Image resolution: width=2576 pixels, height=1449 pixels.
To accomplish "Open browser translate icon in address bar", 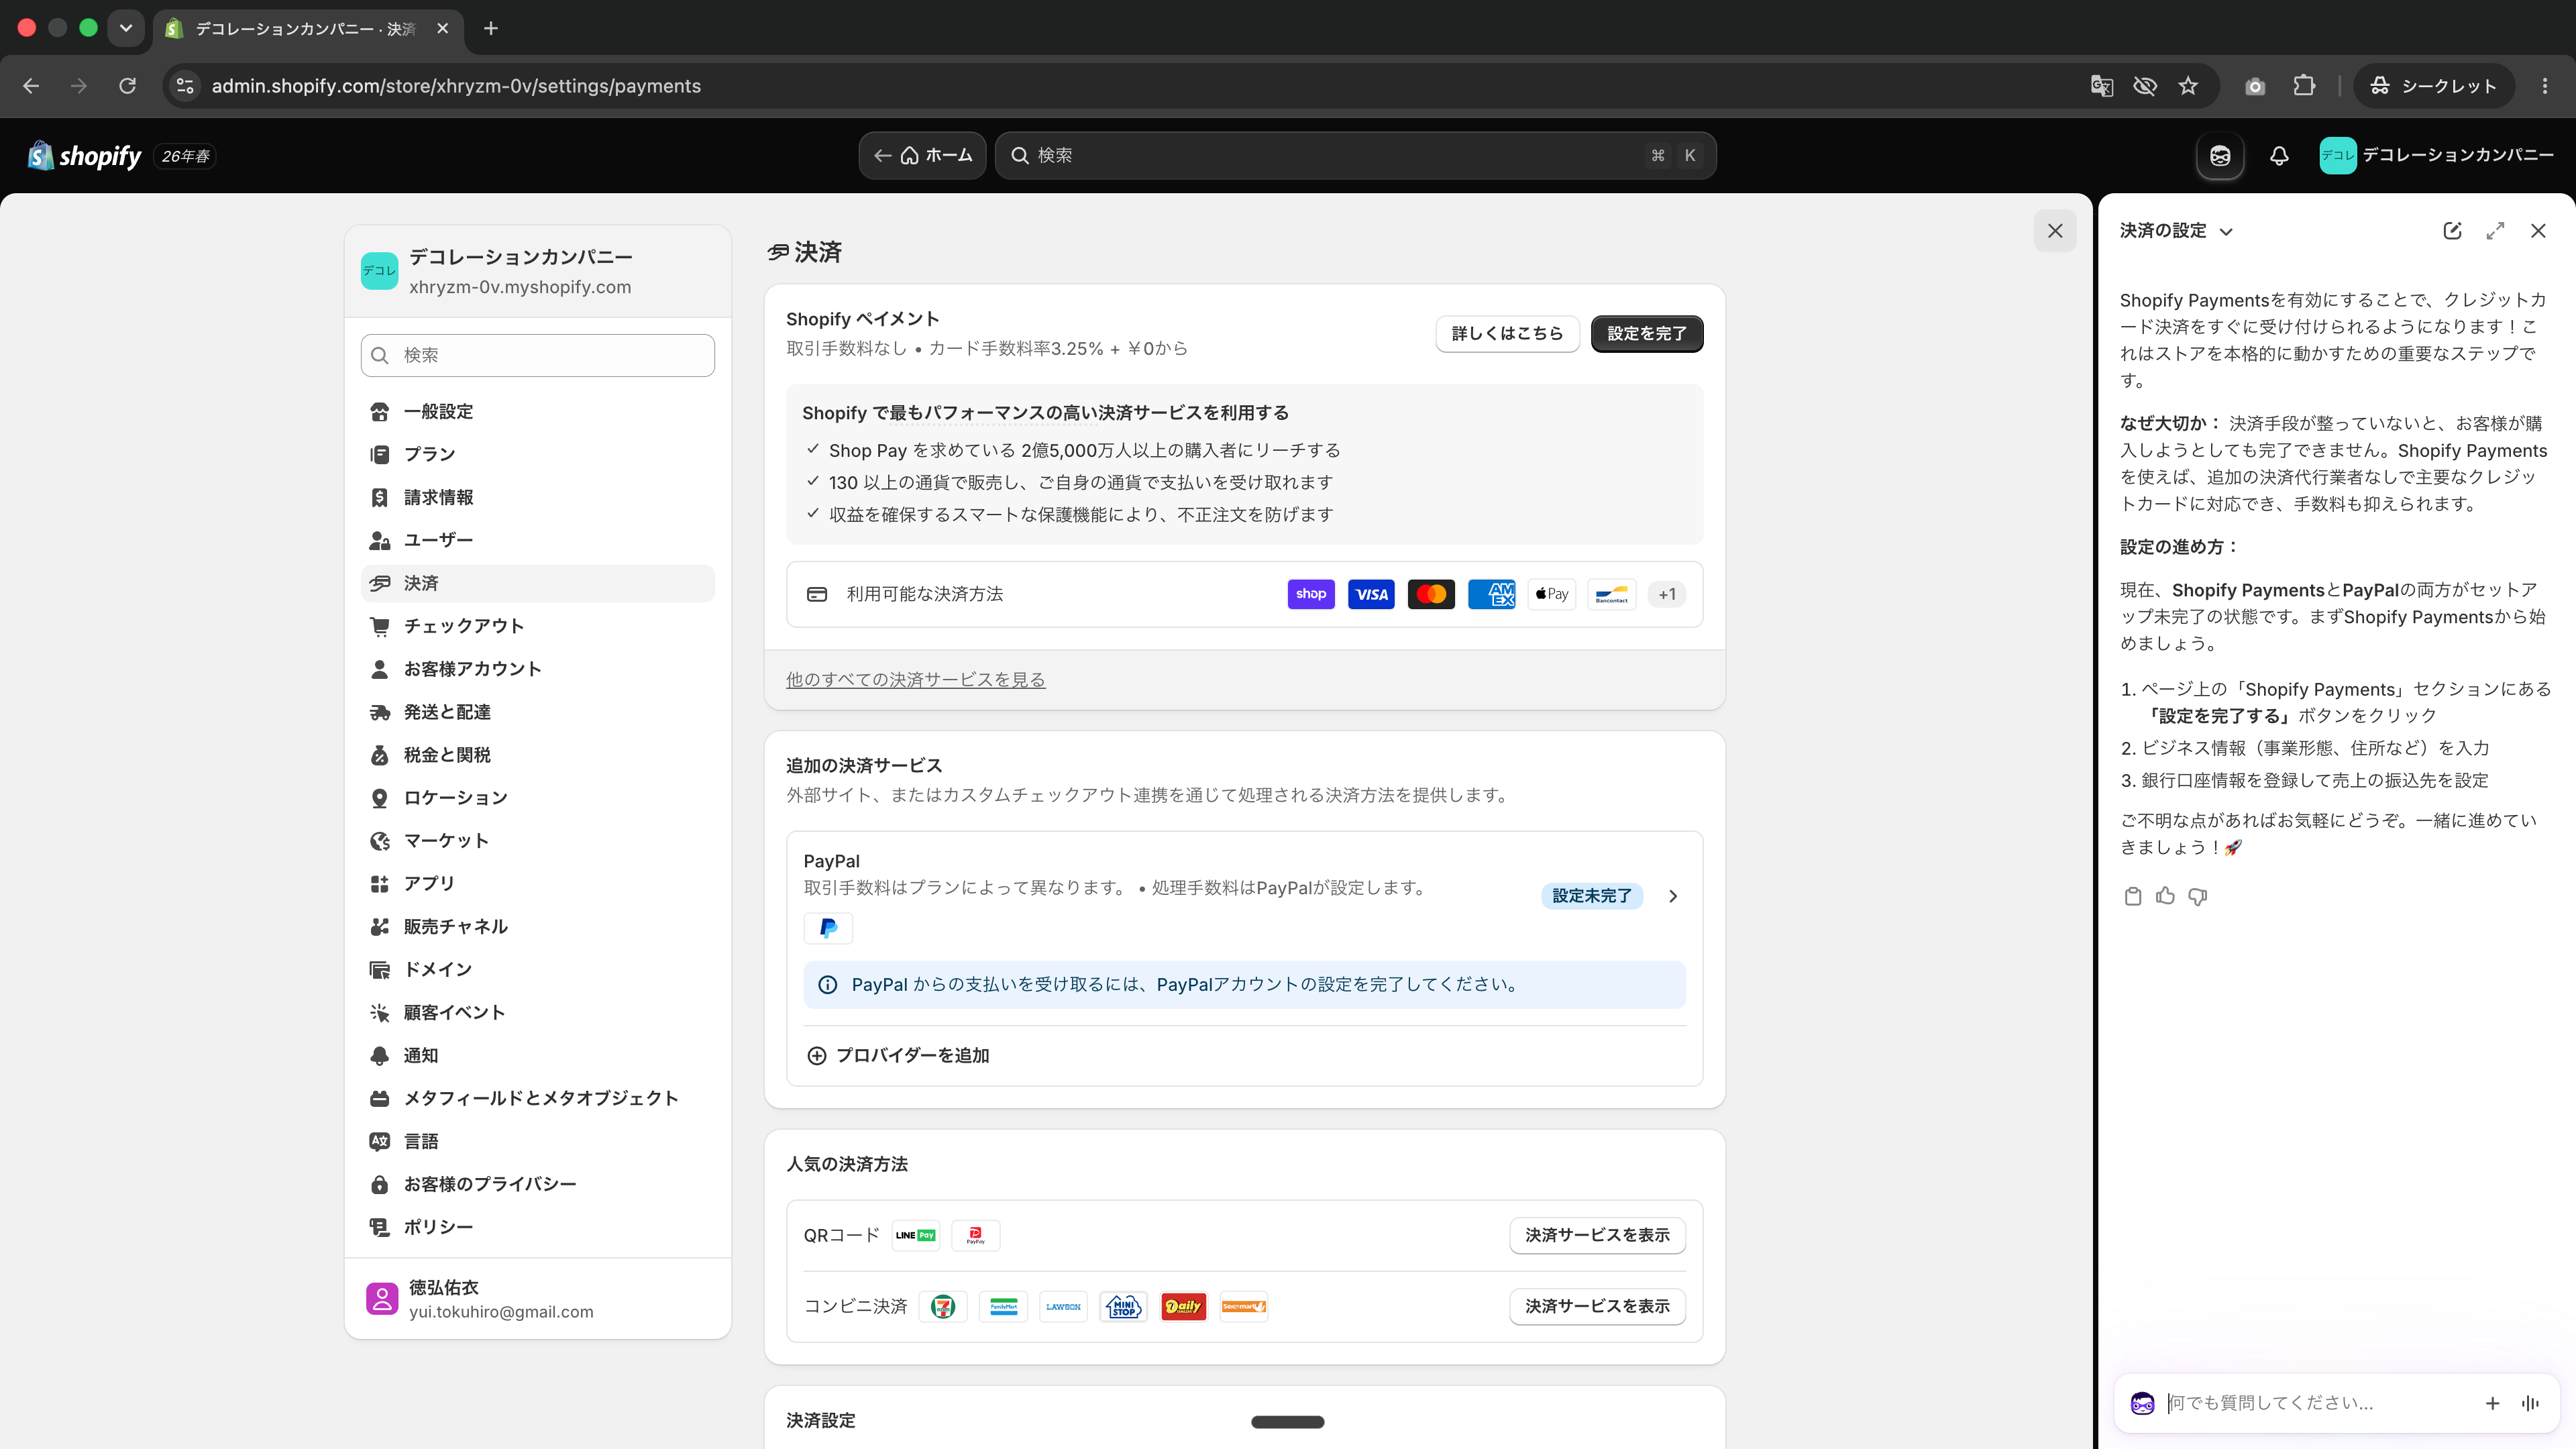I will pyautogui.click(x=2102, y=86).
